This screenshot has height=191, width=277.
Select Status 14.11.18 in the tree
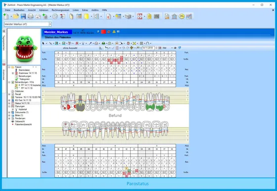click(x=22, y=103)
